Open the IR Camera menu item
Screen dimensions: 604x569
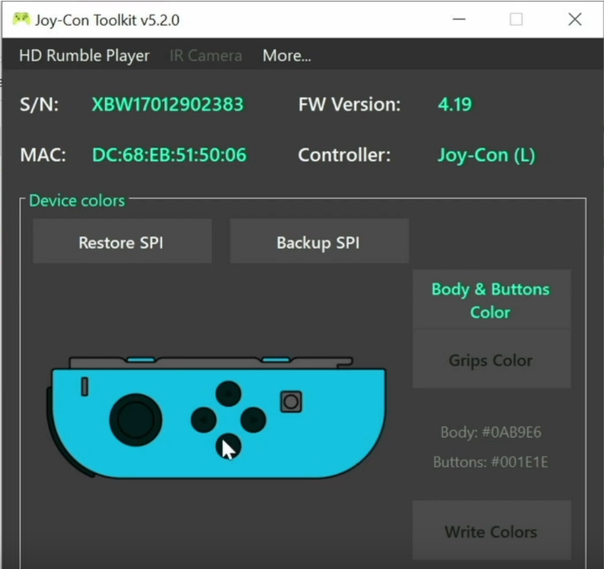click(x=206, y=56)
